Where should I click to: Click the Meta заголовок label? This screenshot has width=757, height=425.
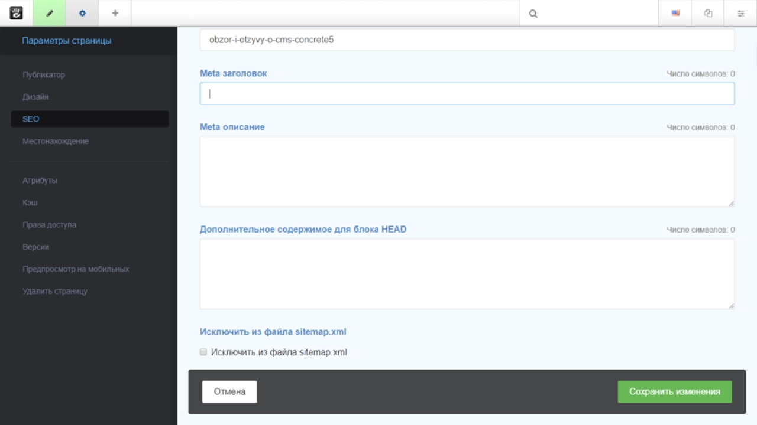pyautogui.click(x=233, y=73)
